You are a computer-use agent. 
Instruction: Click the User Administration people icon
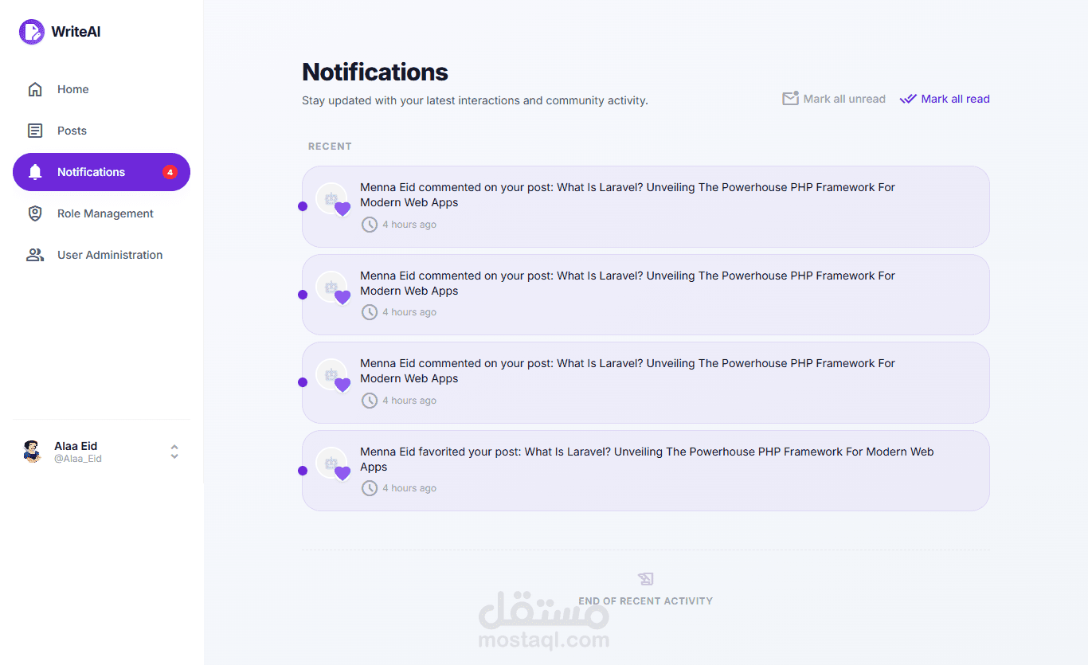pos(35,255)
